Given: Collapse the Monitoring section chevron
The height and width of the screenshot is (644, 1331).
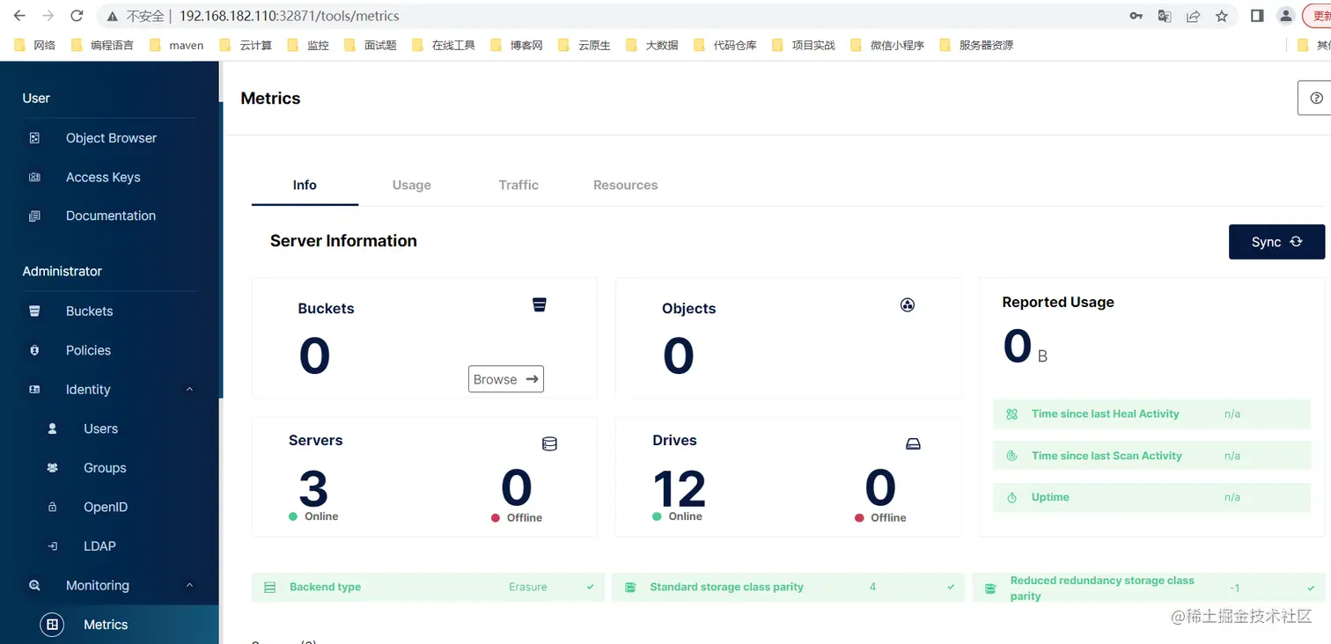Looking at the screenshot, I should pyautogui.click(x=189, y=585).
